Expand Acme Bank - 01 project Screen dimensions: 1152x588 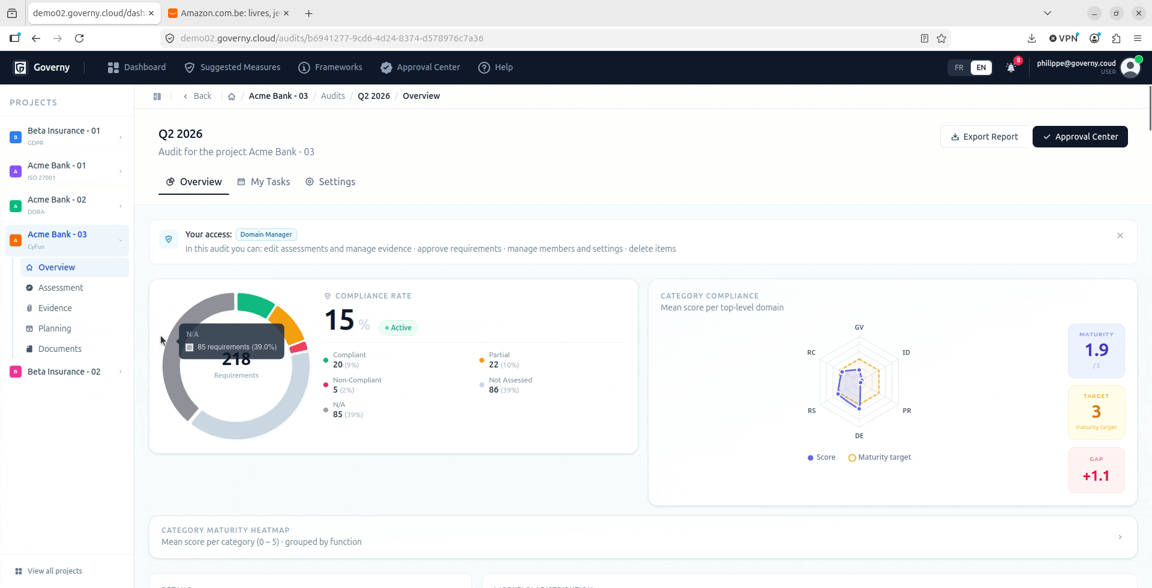[121, 171]
